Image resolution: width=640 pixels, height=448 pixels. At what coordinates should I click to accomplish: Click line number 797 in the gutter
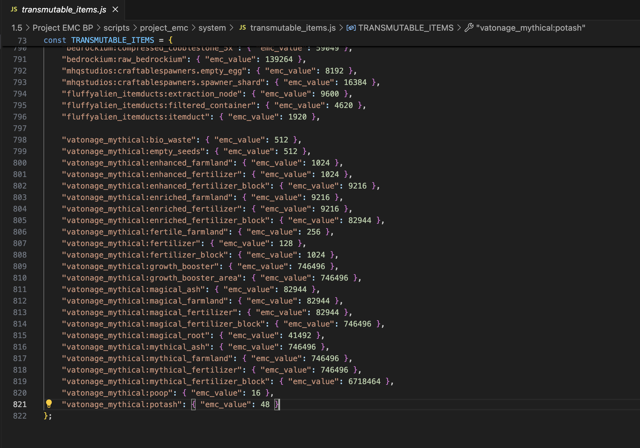pyautogui.click(x=20, y=128)
